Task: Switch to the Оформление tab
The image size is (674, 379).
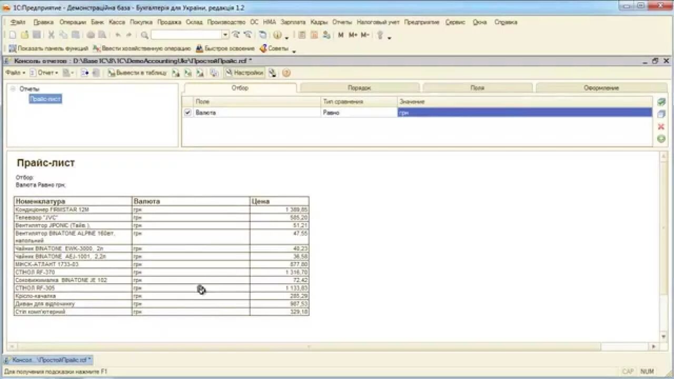Action: coord(601,88)
